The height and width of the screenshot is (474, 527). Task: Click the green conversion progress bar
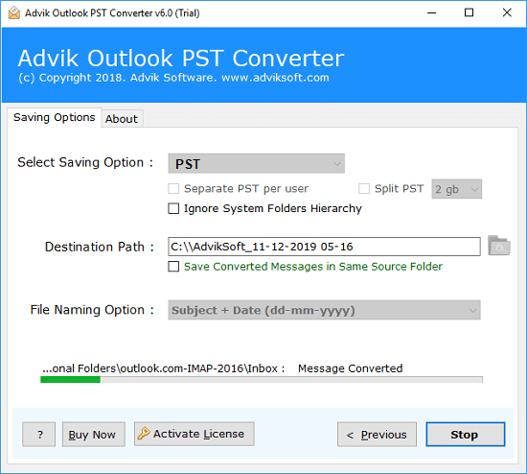point(262,380)
